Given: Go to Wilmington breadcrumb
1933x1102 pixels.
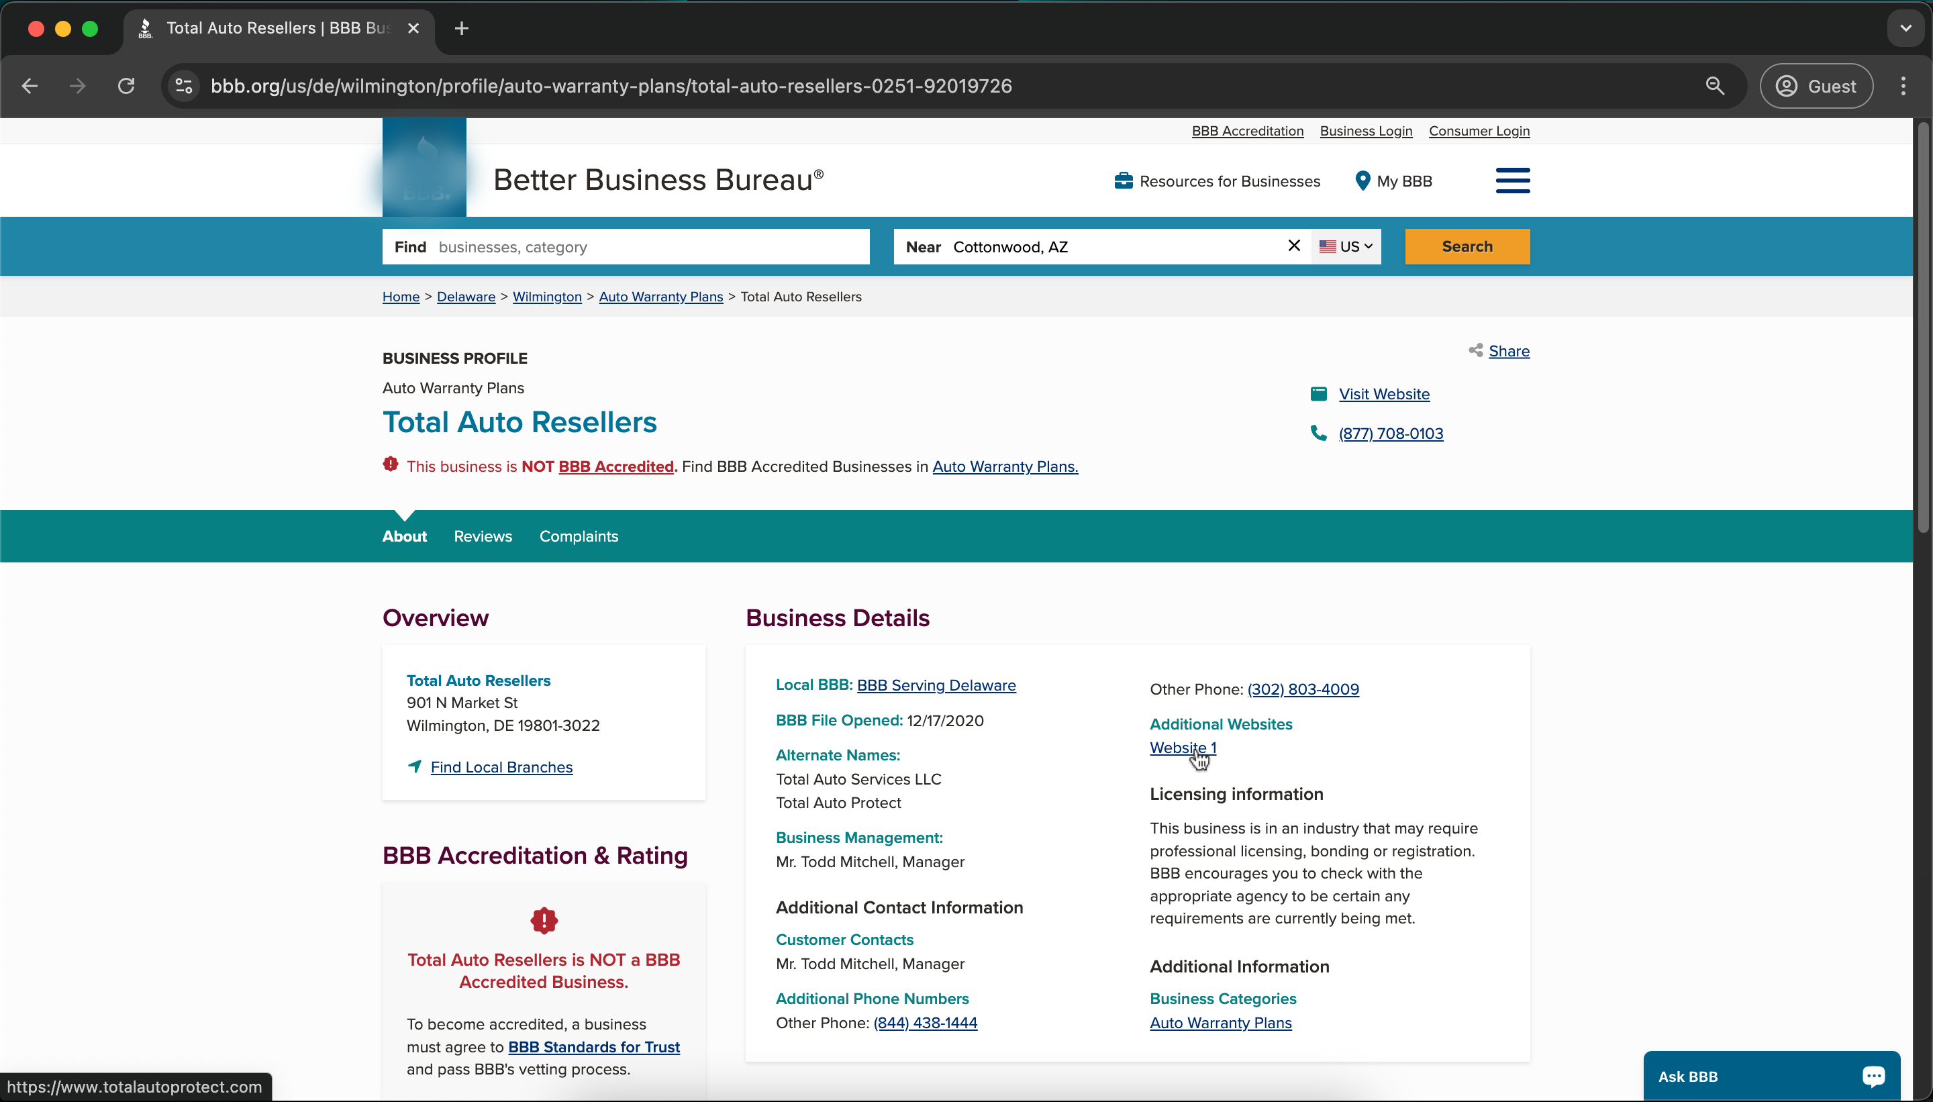Looking at the screenshot, I should 546,297.
